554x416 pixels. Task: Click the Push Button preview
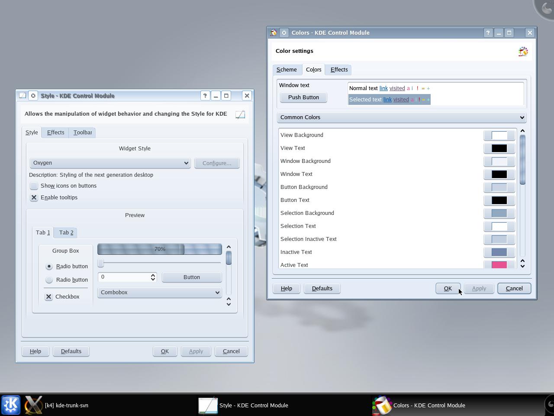click(303, 97)
